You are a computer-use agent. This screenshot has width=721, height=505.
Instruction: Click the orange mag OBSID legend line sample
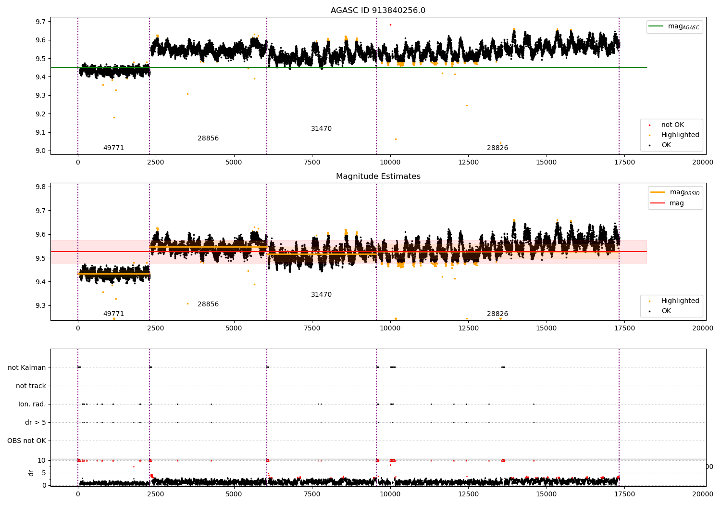point(658,192)
